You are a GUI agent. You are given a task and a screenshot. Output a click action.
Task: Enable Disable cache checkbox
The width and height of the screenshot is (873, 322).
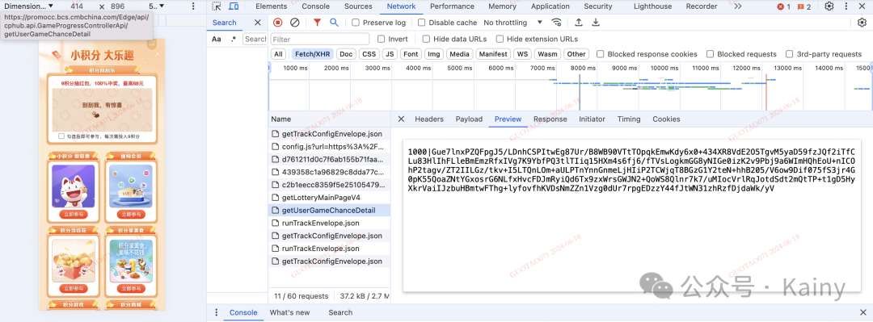[421, 23]
